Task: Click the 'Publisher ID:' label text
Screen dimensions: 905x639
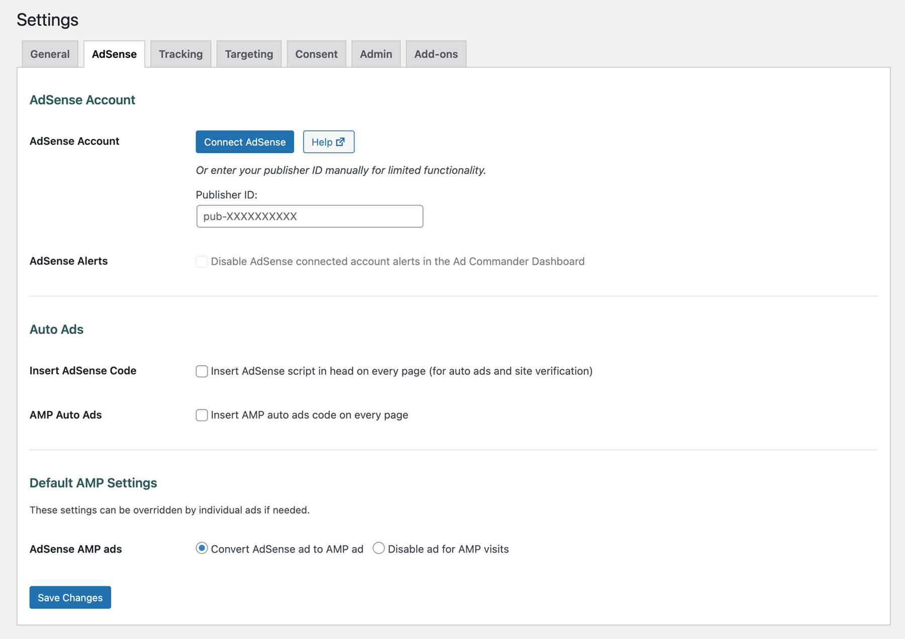Action: [x=226, y=195]
